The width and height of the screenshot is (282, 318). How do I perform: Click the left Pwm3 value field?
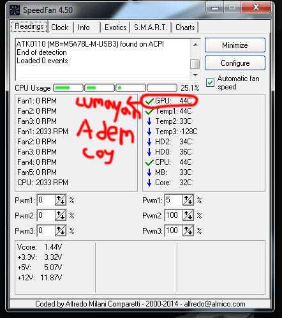click(x=46, y=231)
